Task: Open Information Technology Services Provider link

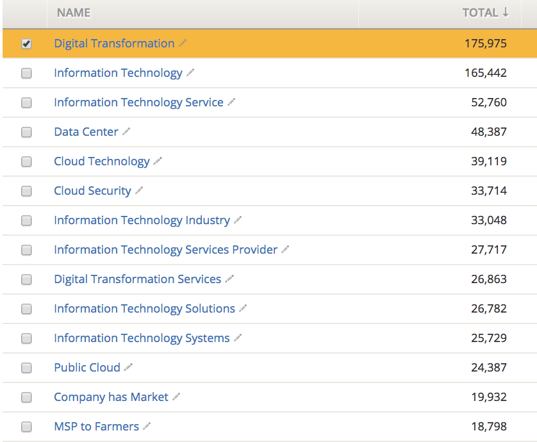Action: tap(165, 250)
